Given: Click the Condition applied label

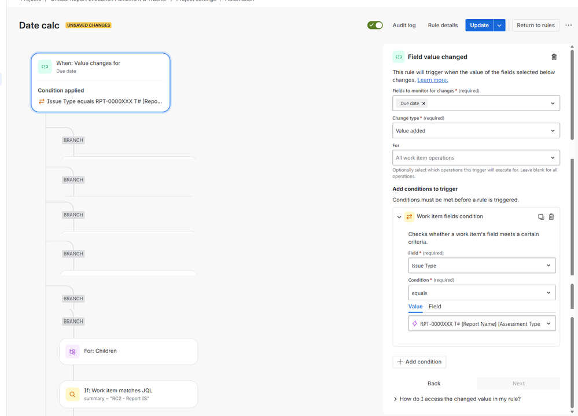Looking at the screenshot, I should [x=61, y=90].
